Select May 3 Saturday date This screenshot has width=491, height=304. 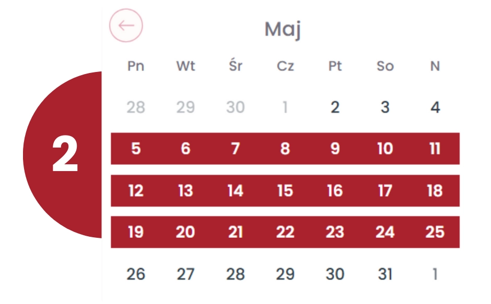385,107
